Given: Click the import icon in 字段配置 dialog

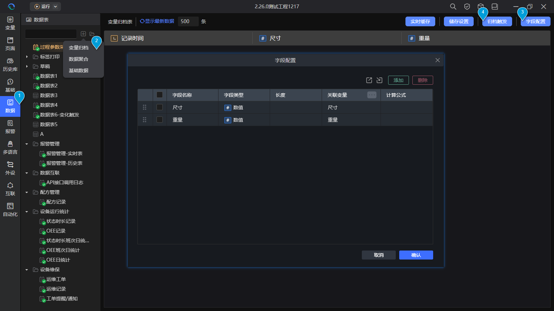Looking at the screenshot, I should tap(379, 80).
